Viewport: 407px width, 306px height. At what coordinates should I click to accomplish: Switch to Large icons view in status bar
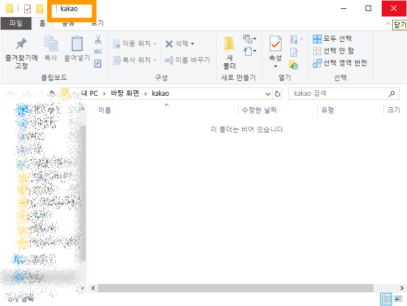pos(398,299)
